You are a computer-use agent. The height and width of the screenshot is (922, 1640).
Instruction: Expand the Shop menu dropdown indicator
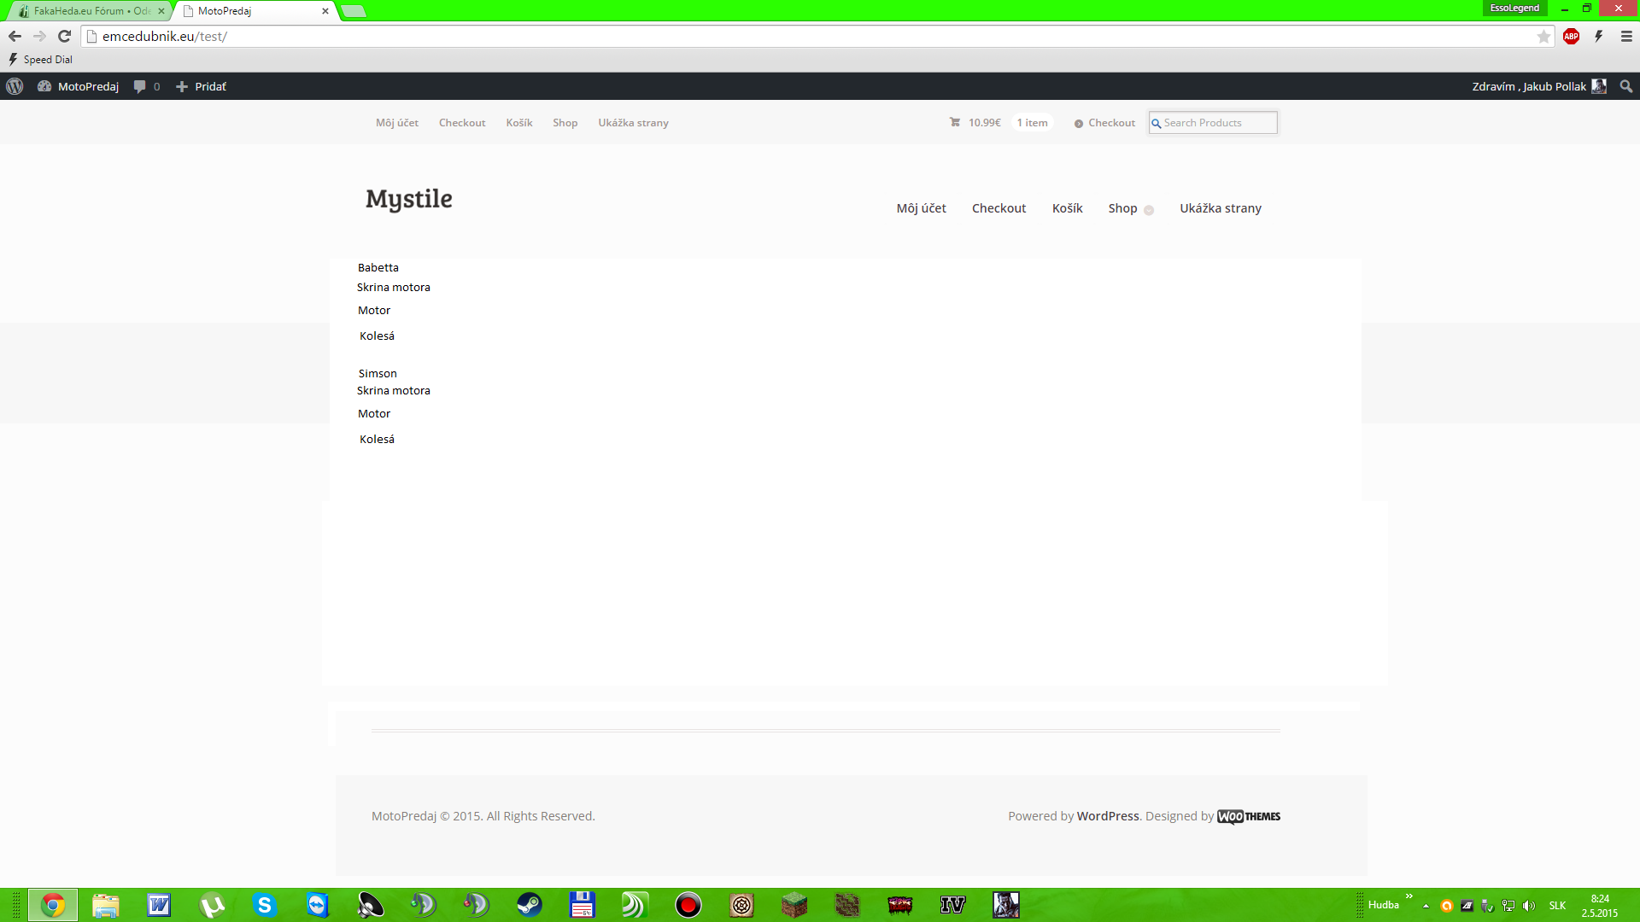coord(1149,210)
